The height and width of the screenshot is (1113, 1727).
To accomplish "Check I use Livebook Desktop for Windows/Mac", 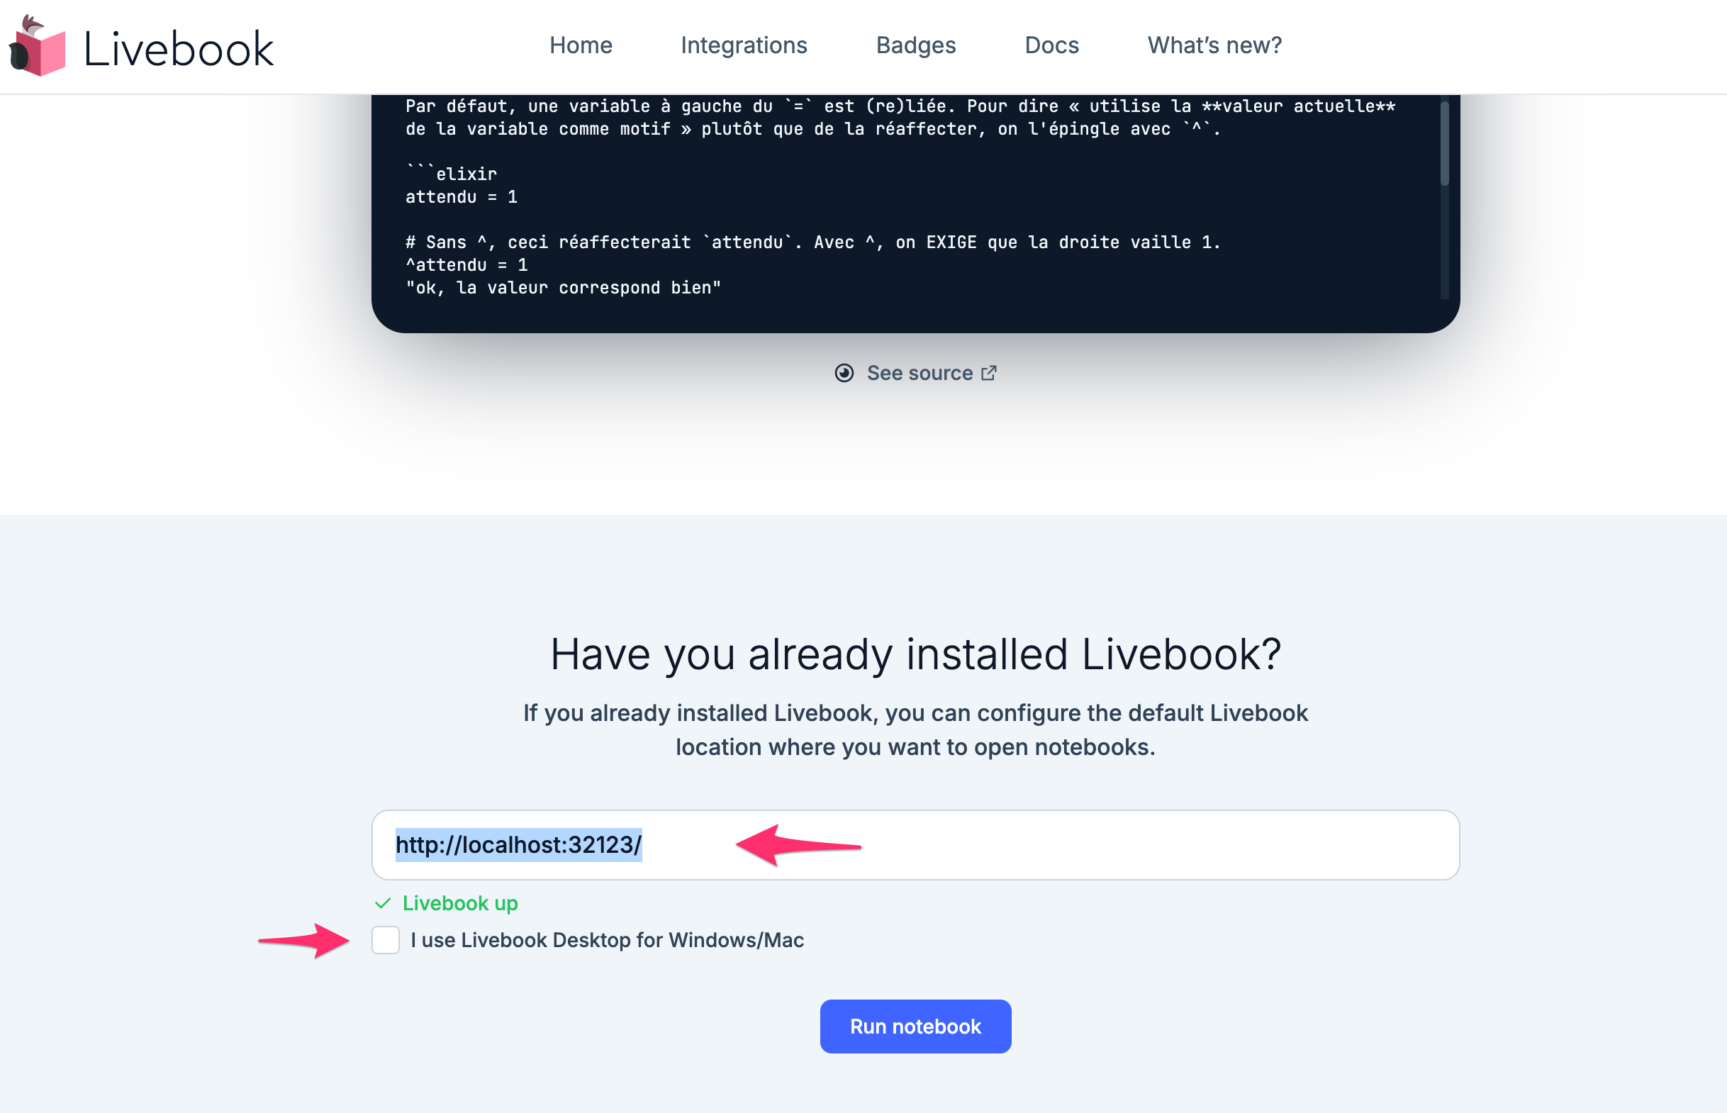I will pyautogui.click(x=385, y=939).
